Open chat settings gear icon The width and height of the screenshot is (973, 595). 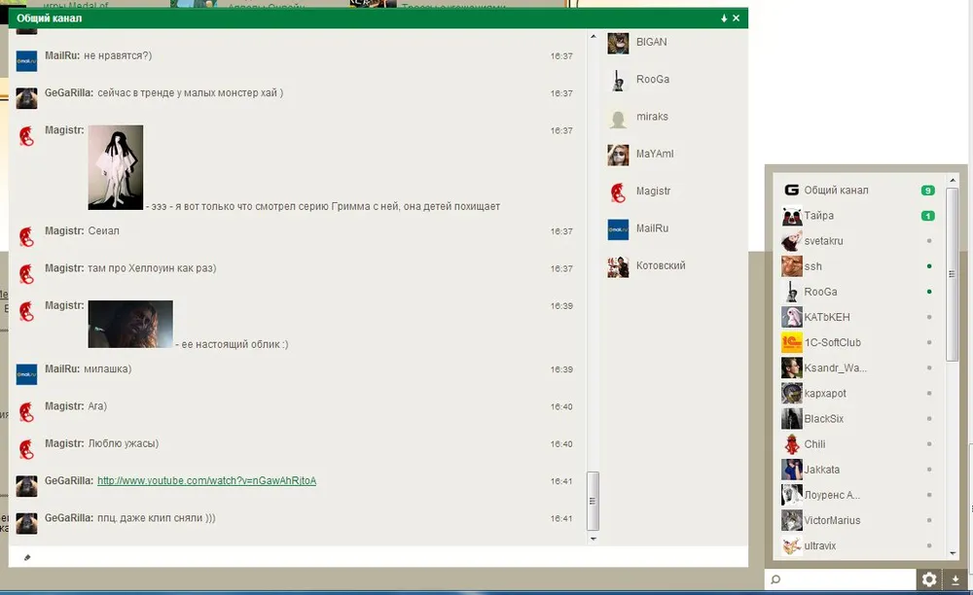pyautogui.click(x=929, y=579)
